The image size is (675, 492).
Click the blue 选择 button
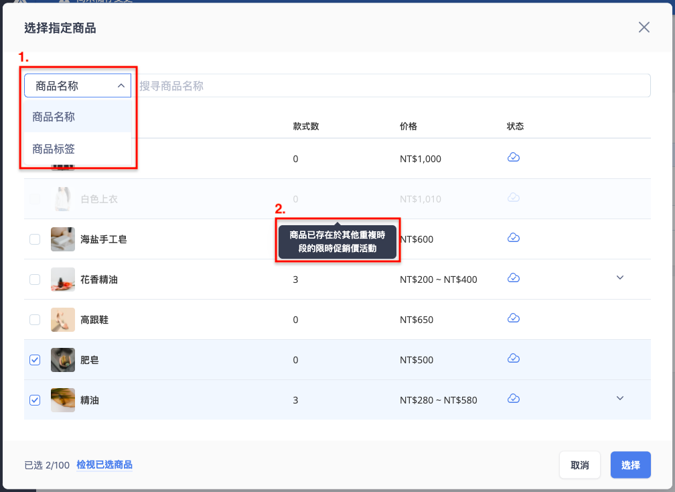coord(630,465)
